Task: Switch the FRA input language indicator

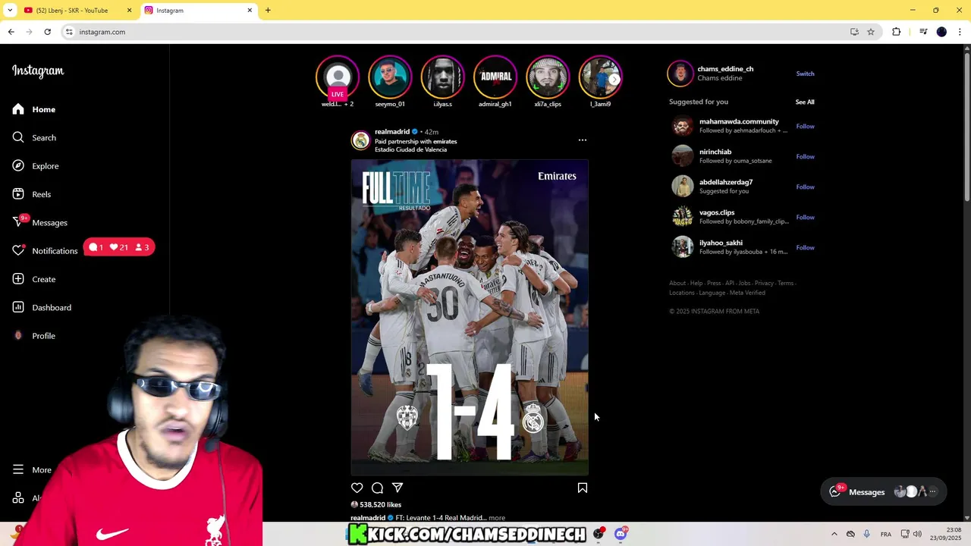Action: coord(885,534)
